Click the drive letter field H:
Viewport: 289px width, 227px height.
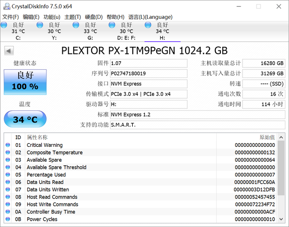(x=149, y=104)
